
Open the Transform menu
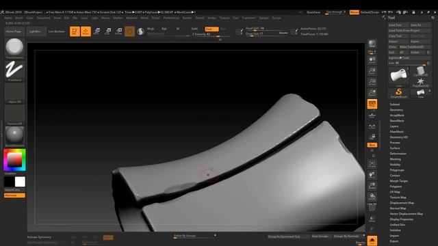pos(248,18)
